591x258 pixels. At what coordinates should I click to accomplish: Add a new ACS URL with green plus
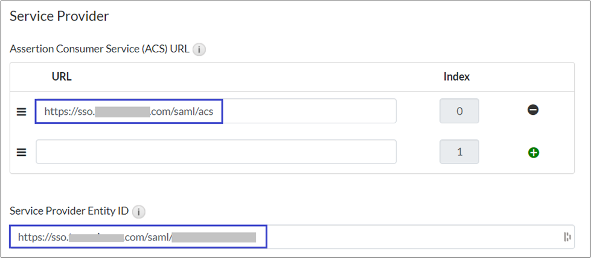point(534,153)
